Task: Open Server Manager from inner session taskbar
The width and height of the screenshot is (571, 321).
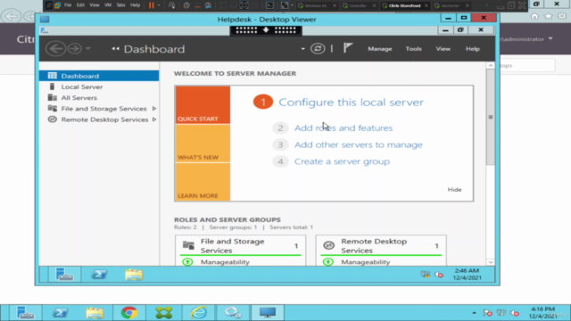Action: coord(64,274)
